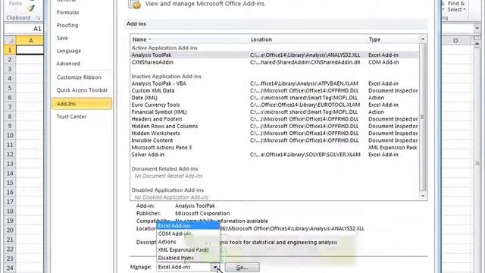Select cell A1 in the worksheet
The image size is (485, 273).
pyautogui.click(x=30, y=50)
